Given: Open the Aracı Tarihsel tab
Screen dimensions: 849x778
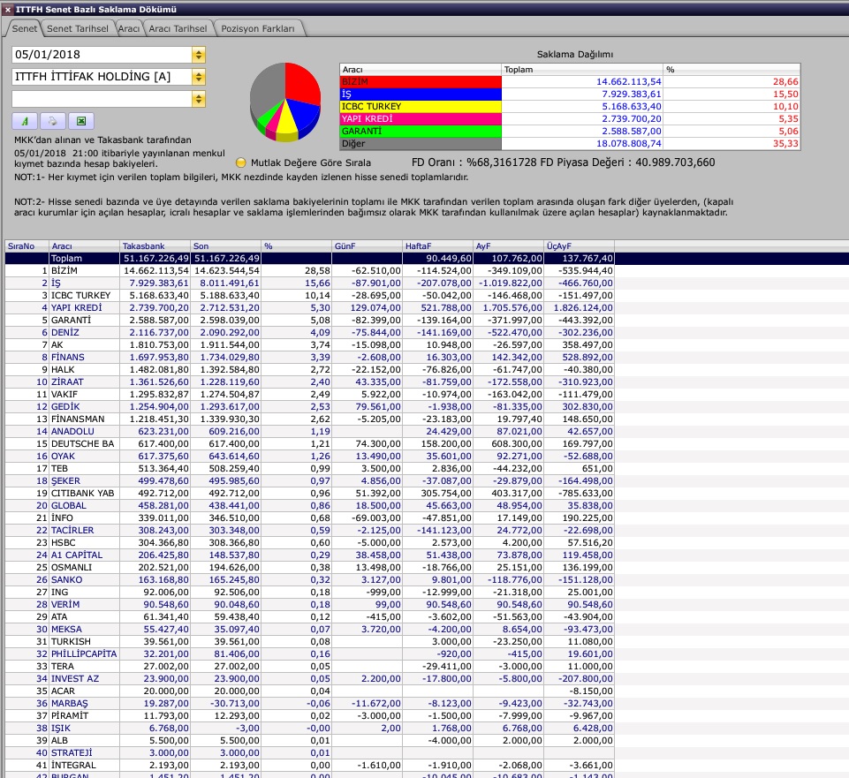Looking at the screenshot, I should (178, 28).
